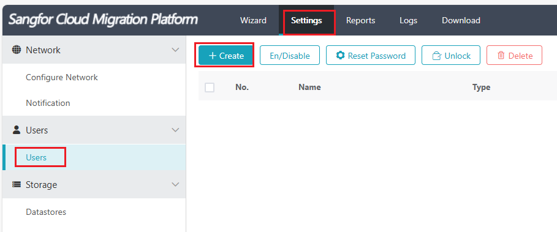
Task: Open the Download tab
Action: click(x=461, y=20)
